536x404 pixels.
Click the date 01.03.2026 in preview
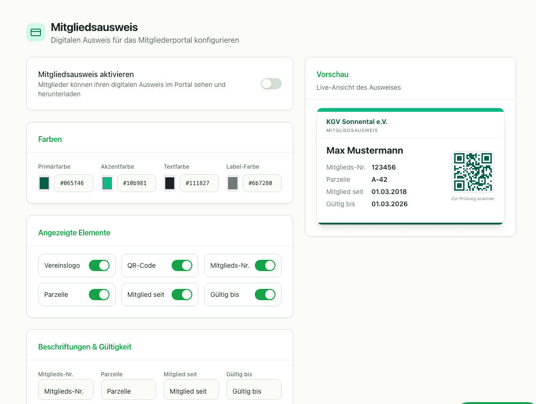390,204
